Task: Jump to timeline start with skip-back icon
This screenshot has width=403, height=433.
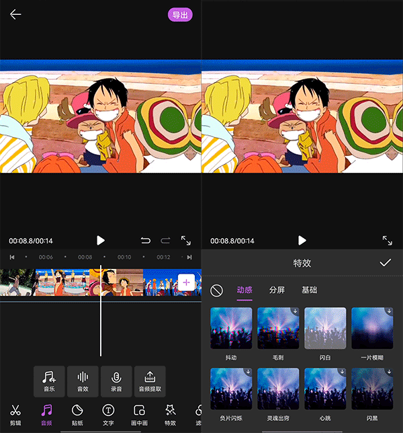Action: pos(11,257)
